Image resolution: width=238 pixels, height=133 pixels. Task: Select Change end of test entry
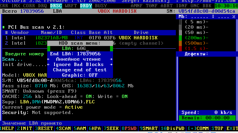point(80,70)
